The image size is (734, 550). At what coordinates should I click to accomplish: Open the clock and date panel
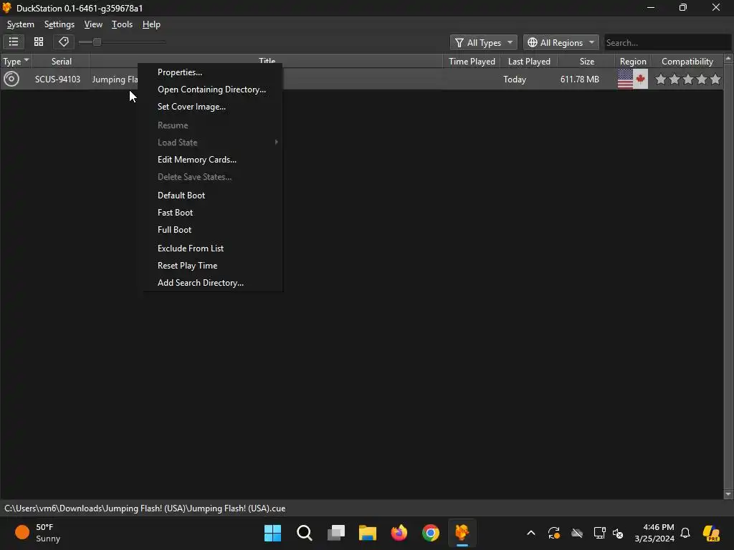[x=654, y=533]
